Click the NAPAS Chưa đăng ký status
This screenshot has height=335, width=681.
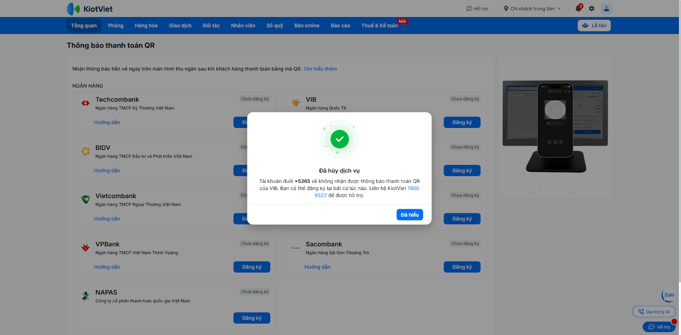pyautogui.click(x=255, y=292)
